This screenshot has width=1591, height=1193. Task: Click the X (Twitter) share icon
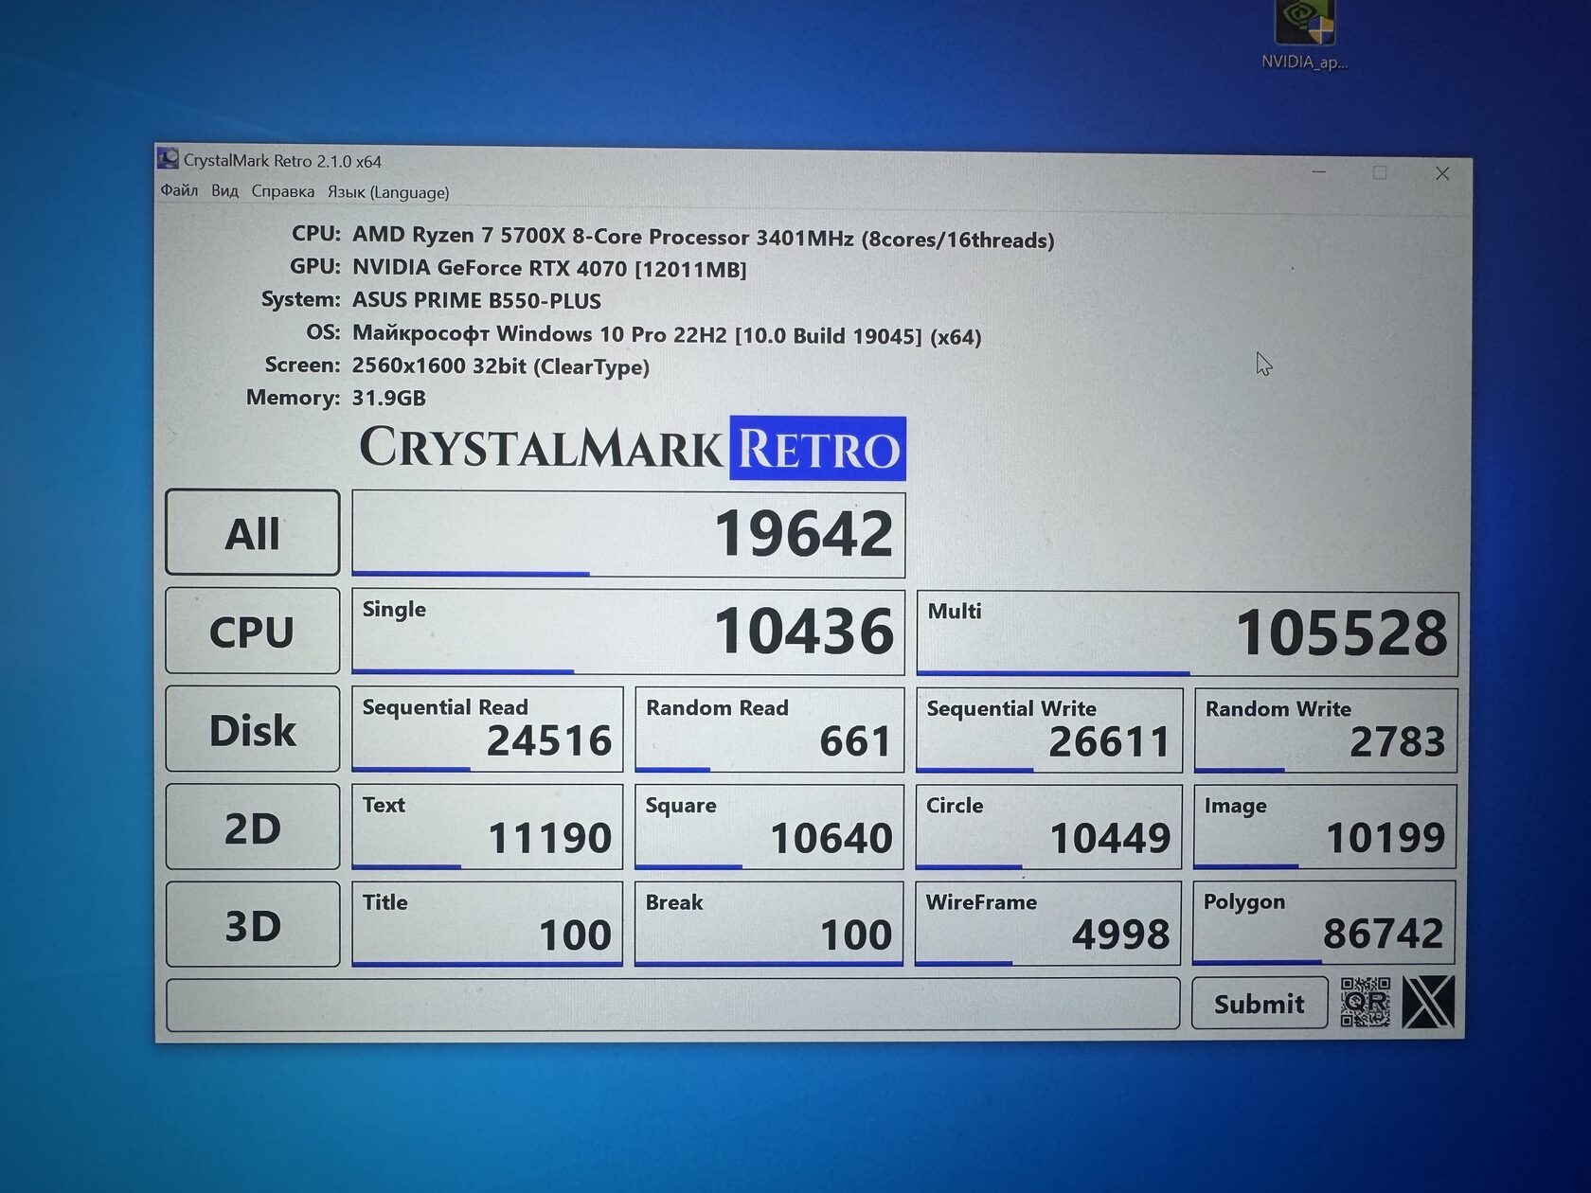click(x=1427, y=1003)
